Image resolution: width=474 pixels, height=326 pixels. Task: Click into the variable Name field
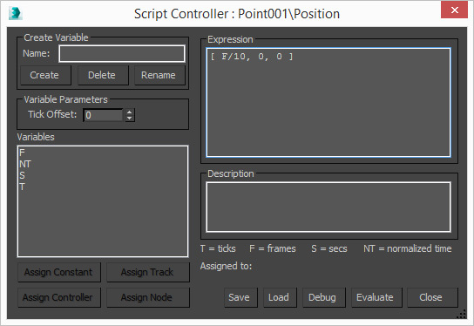[x=122, y=54]
